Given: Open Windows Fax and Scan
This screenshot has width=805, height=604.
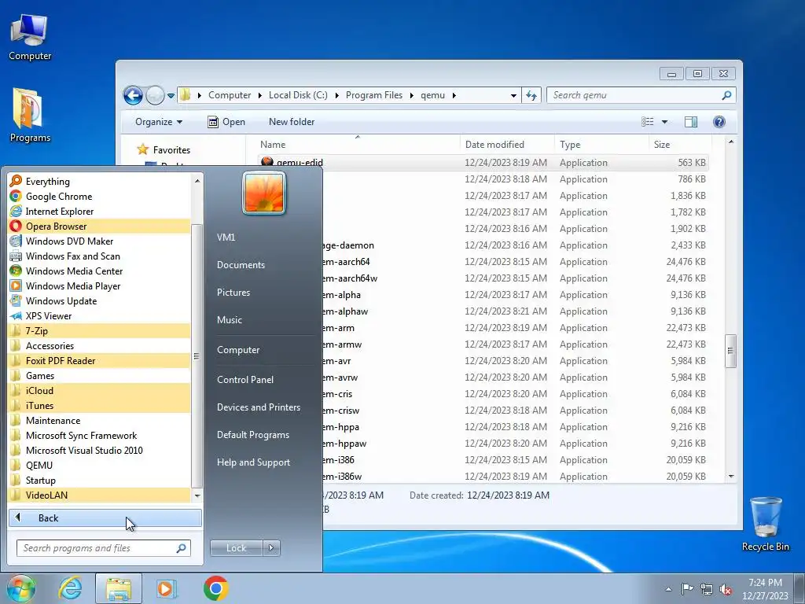Looking at the screenshot, I should [99, 256].
